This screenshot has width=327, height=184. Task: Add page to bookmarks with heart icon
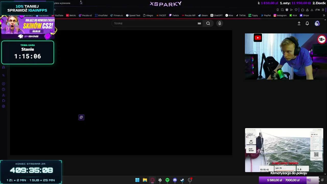tap(296, 10)
